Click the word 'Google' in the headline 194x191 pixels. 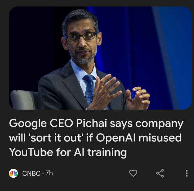pos(28,124)
